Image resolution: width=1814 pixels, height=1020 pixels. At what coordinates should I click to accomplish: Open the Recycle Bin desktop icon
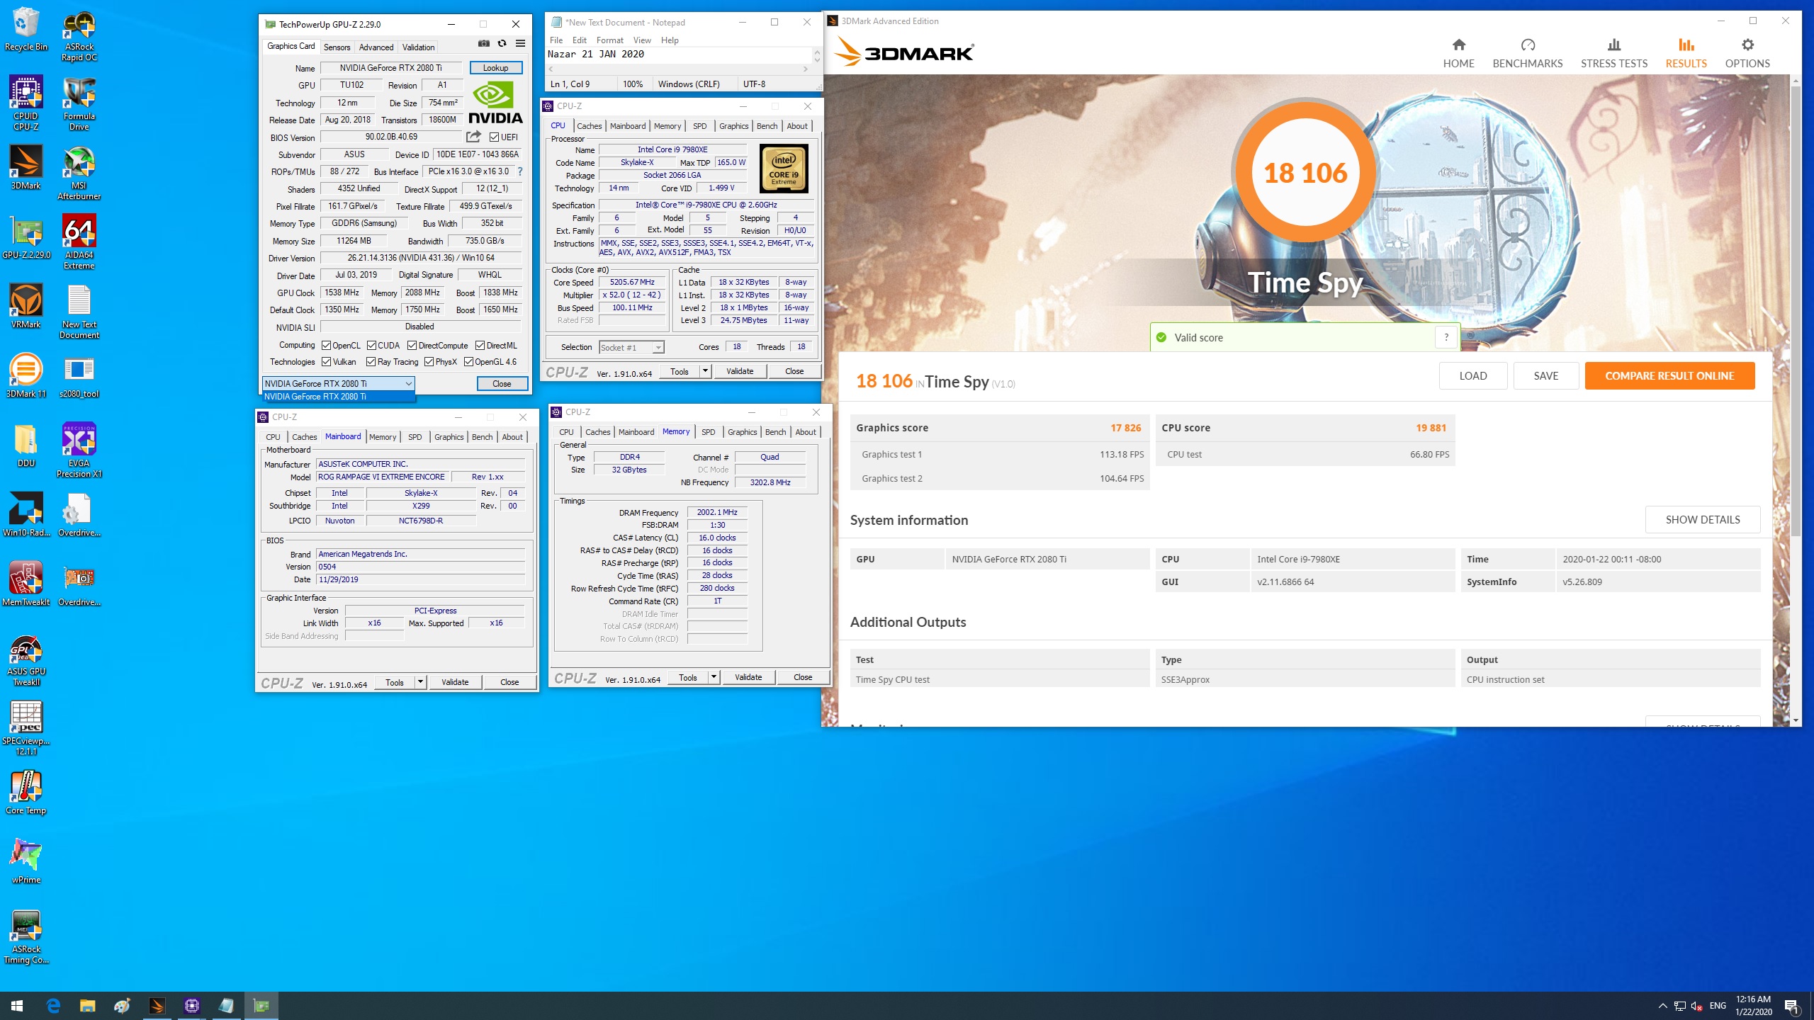point(26,30)
